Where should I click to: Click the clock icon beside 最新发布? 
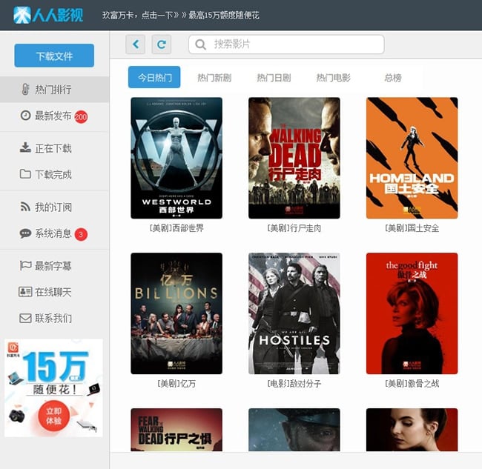25,116
